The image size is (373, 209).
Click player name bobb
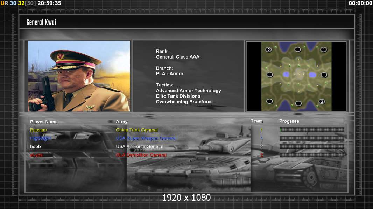[x=35, y=147]
